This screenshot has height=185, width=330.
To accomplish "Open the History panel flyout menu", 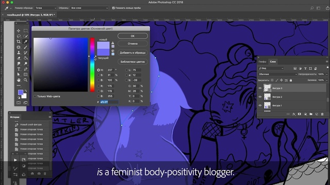I will (50, 117).
